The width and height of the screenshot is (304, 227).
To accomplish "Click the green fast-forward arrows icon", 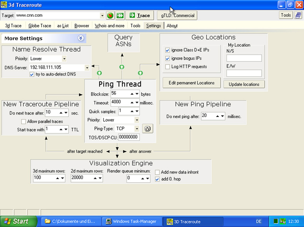I will point(120,16).
